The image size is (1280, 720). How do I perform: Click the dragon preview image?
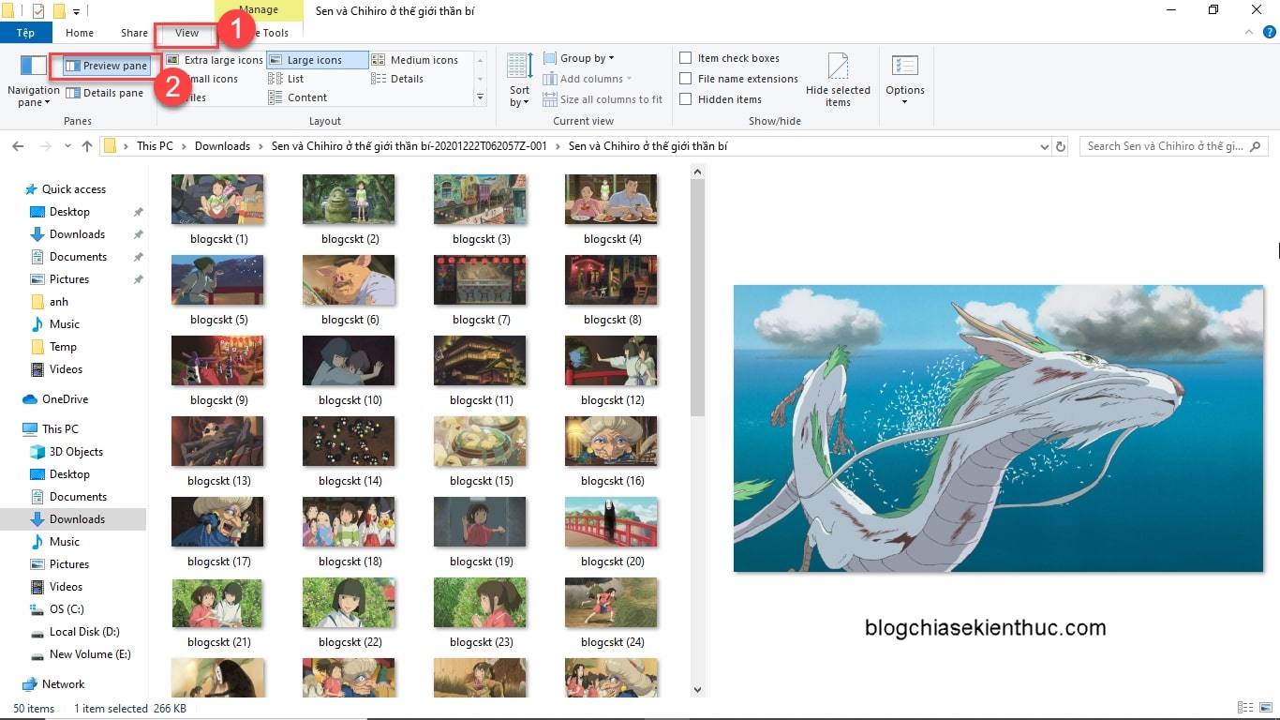point(998,428)
